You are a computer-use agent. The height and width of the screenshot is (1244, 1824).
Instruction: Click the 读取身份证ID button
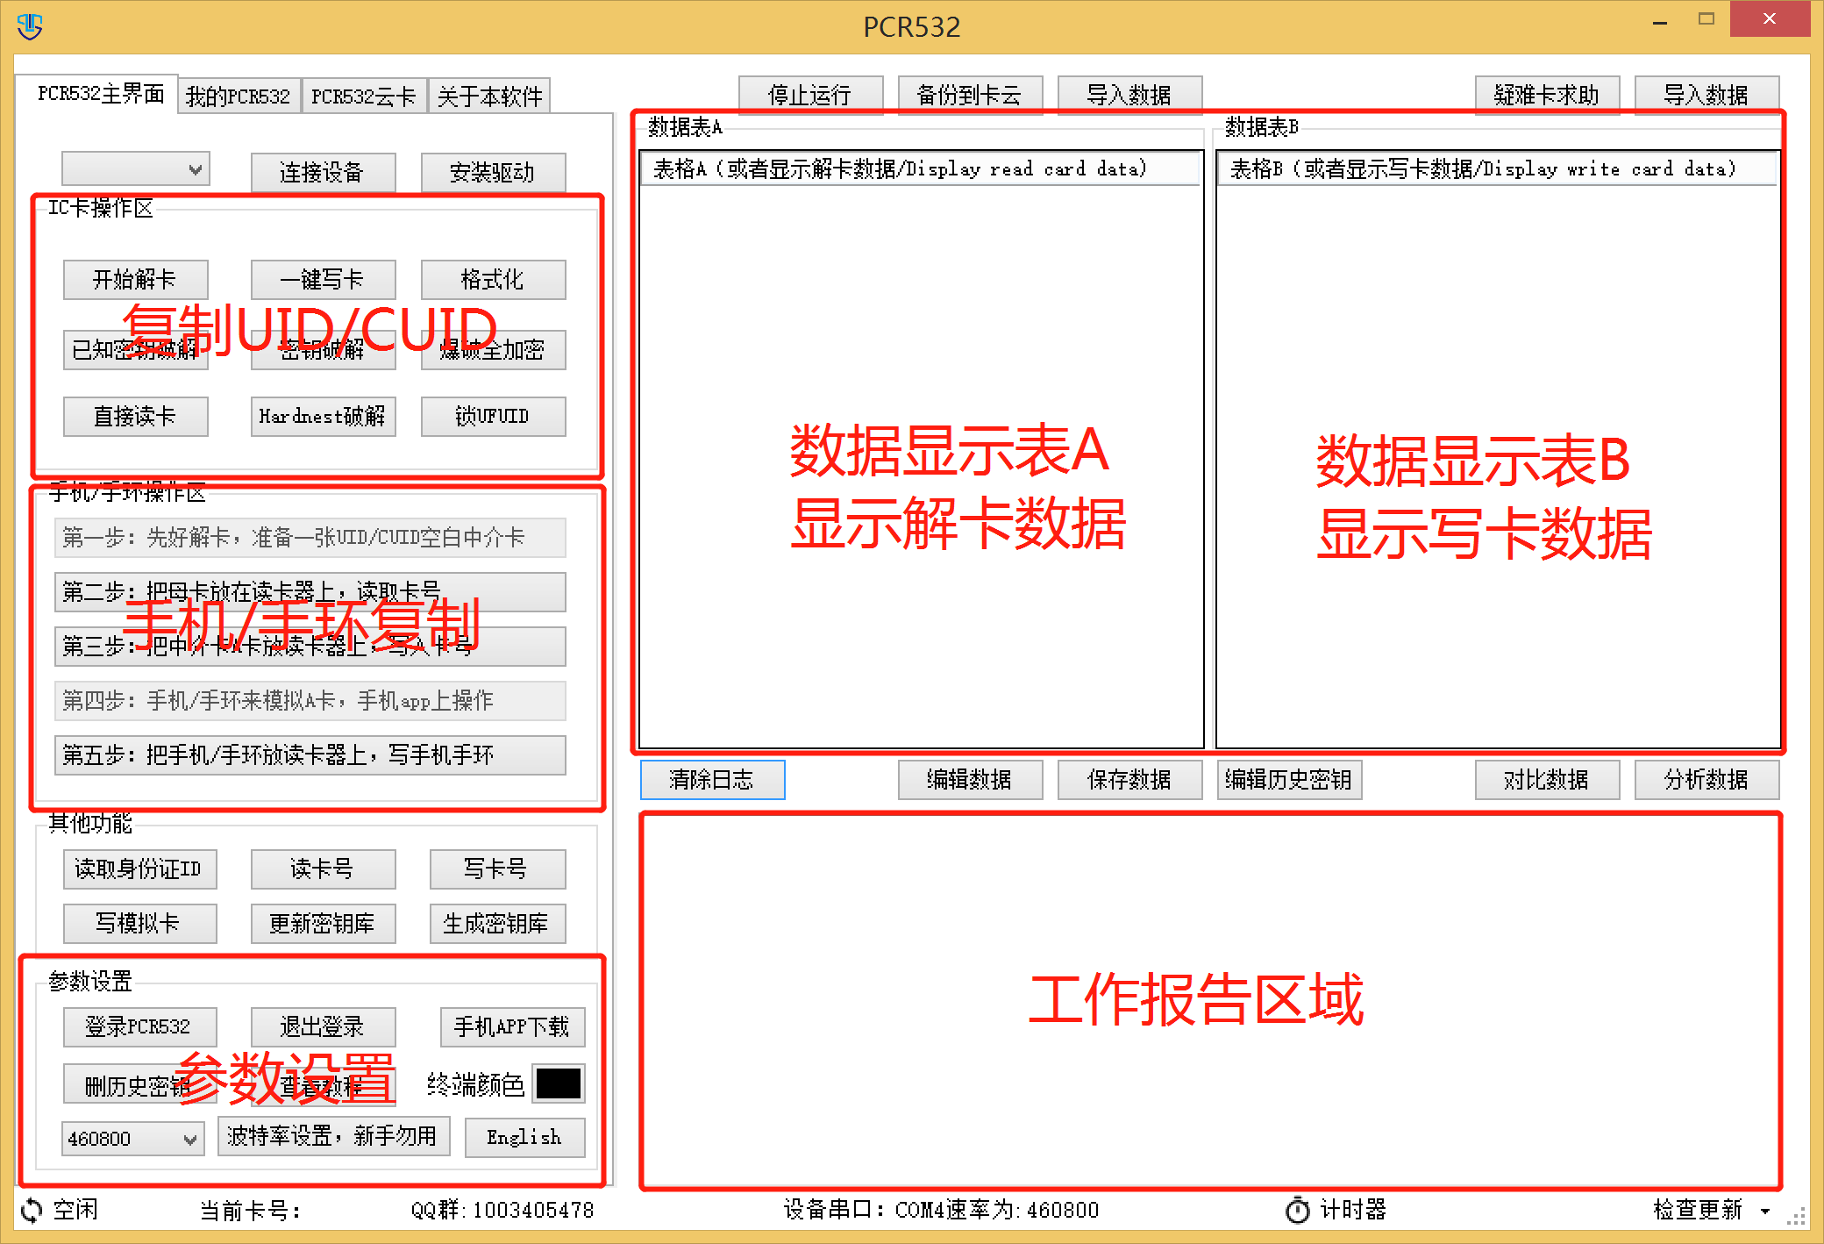(x=139, y=869)
